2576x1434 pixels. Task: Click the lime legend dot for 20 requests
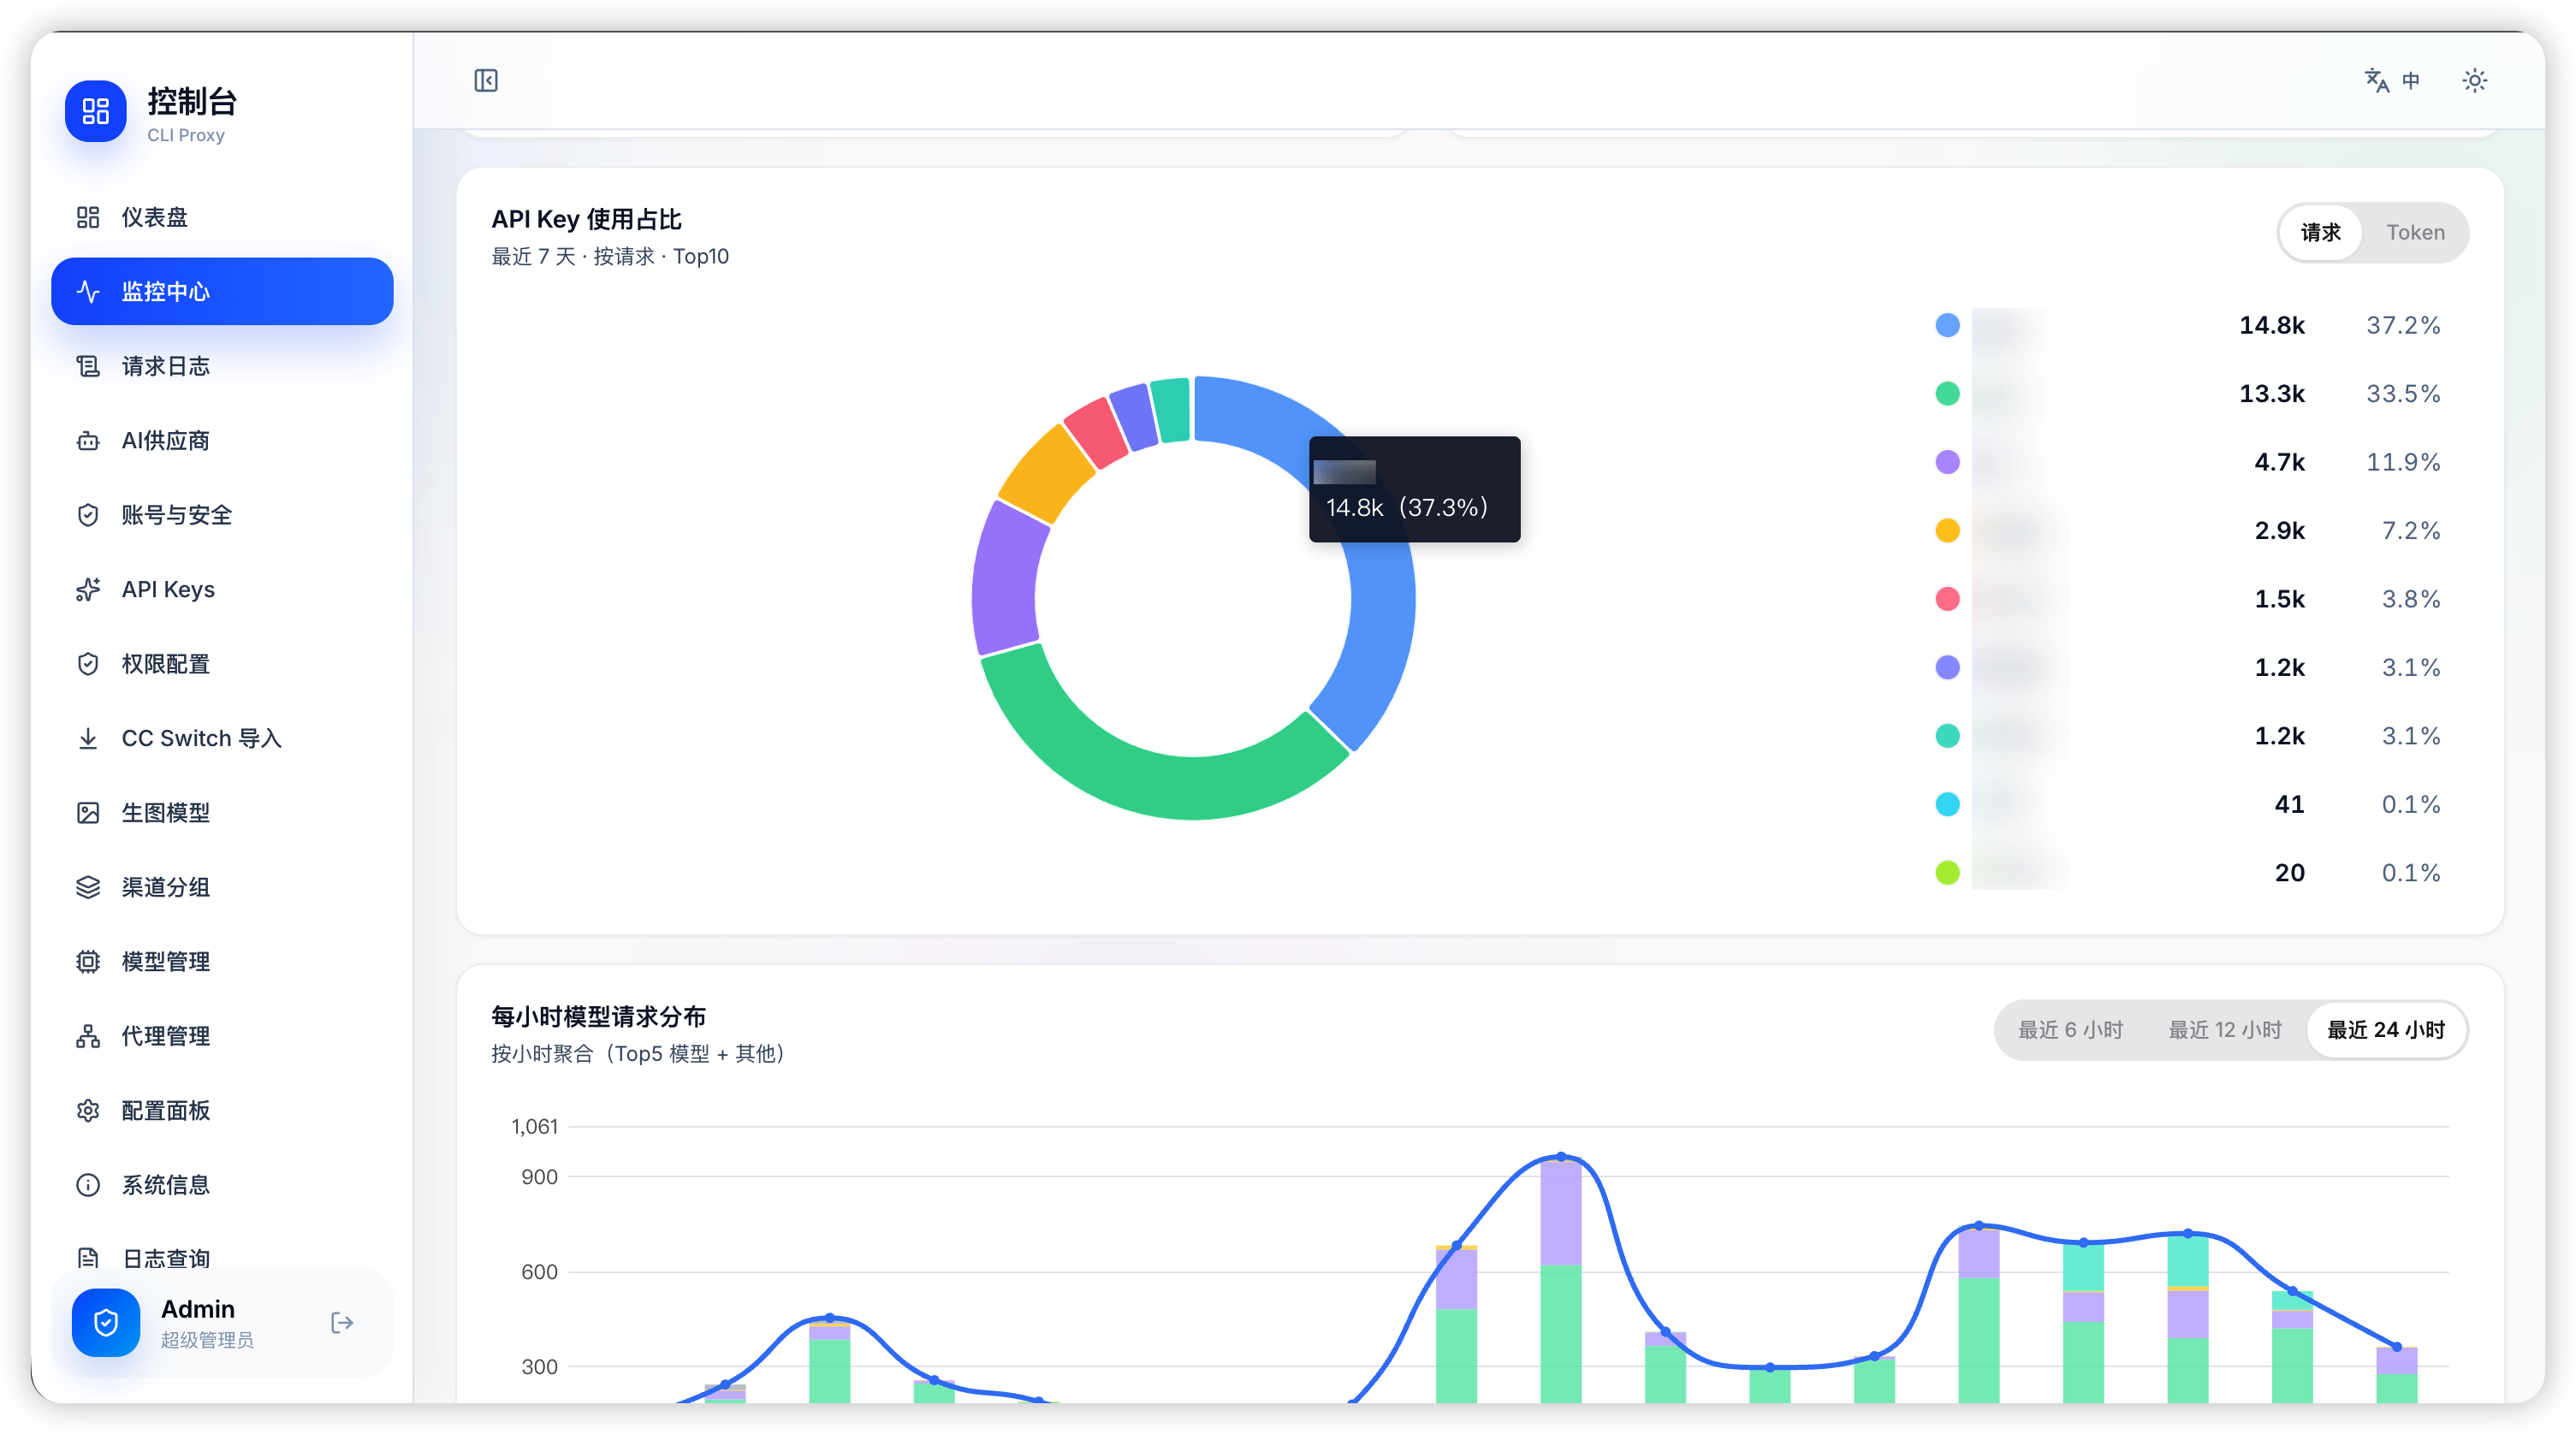1947,873
